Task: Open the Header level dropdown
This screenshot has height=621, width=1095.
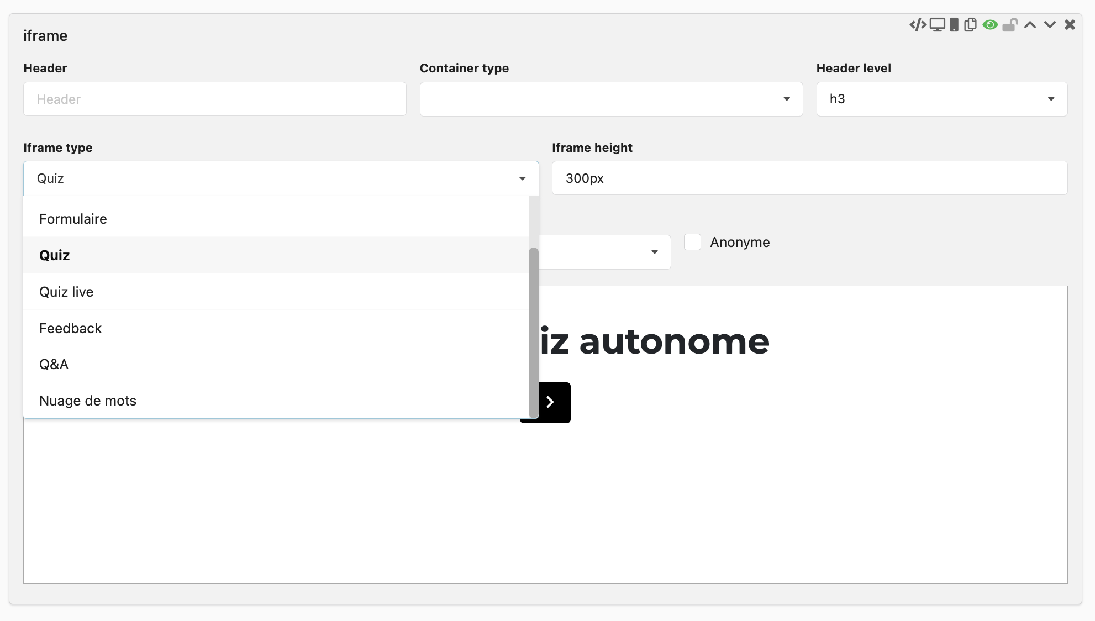Action: [941, 99]
